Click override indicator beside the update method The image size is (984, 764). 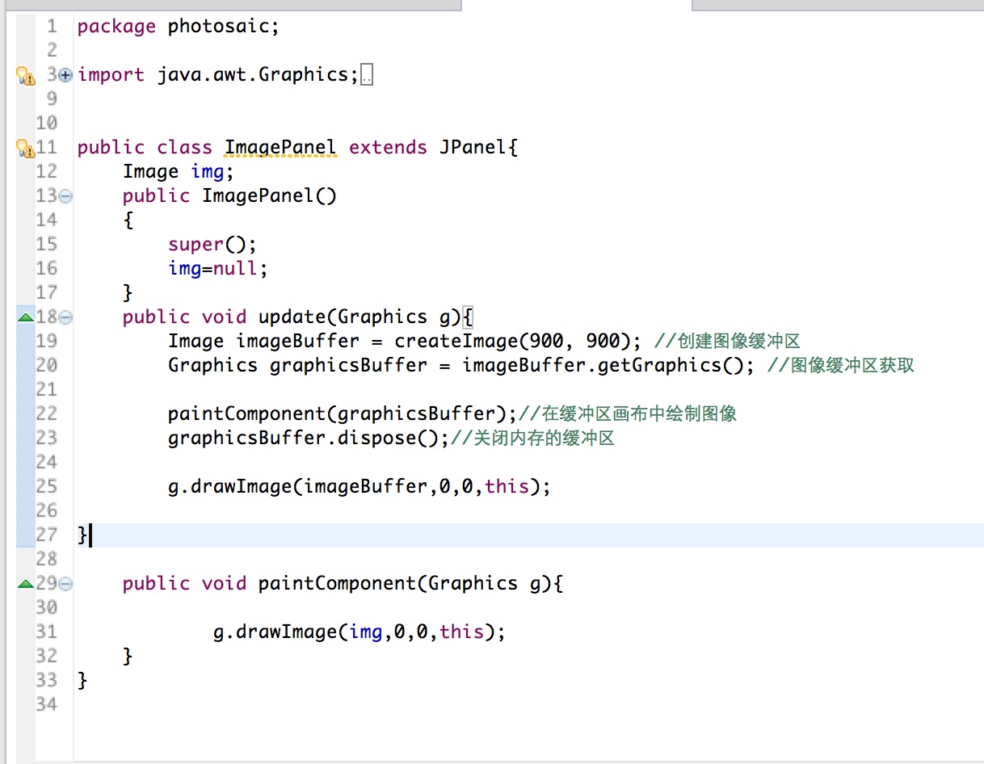[x=25, y=317]
